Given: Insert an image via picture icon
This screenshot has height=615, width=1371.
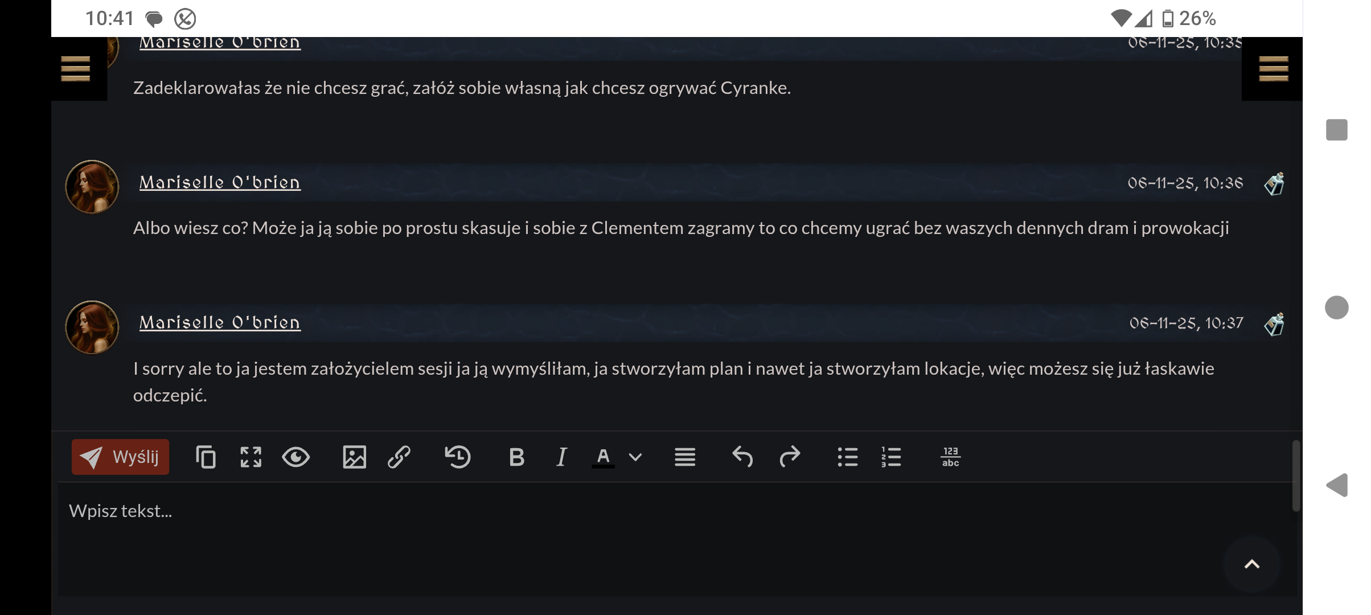Looking at the screenshot, I should pos(354,457).
